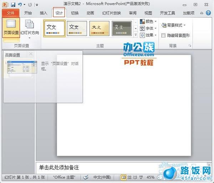214x183 pixels.
Task: Minimize the ribbon with the caret icon
Action: (x=202, y=13)
